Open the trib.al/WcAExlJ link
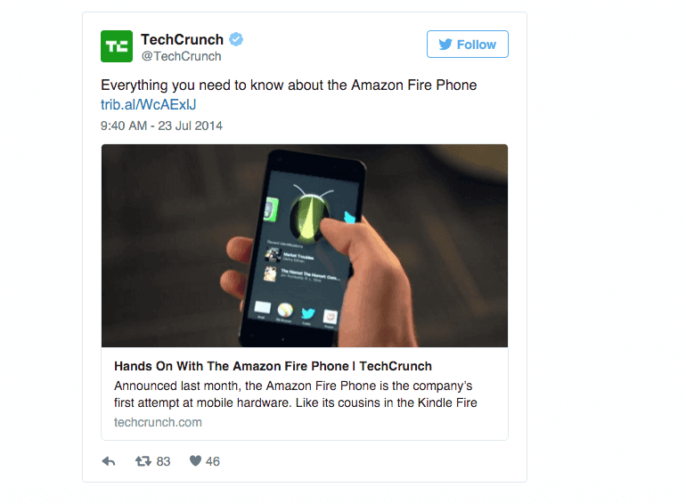Screen dimensions: 686x504 (x=148, y=104)
